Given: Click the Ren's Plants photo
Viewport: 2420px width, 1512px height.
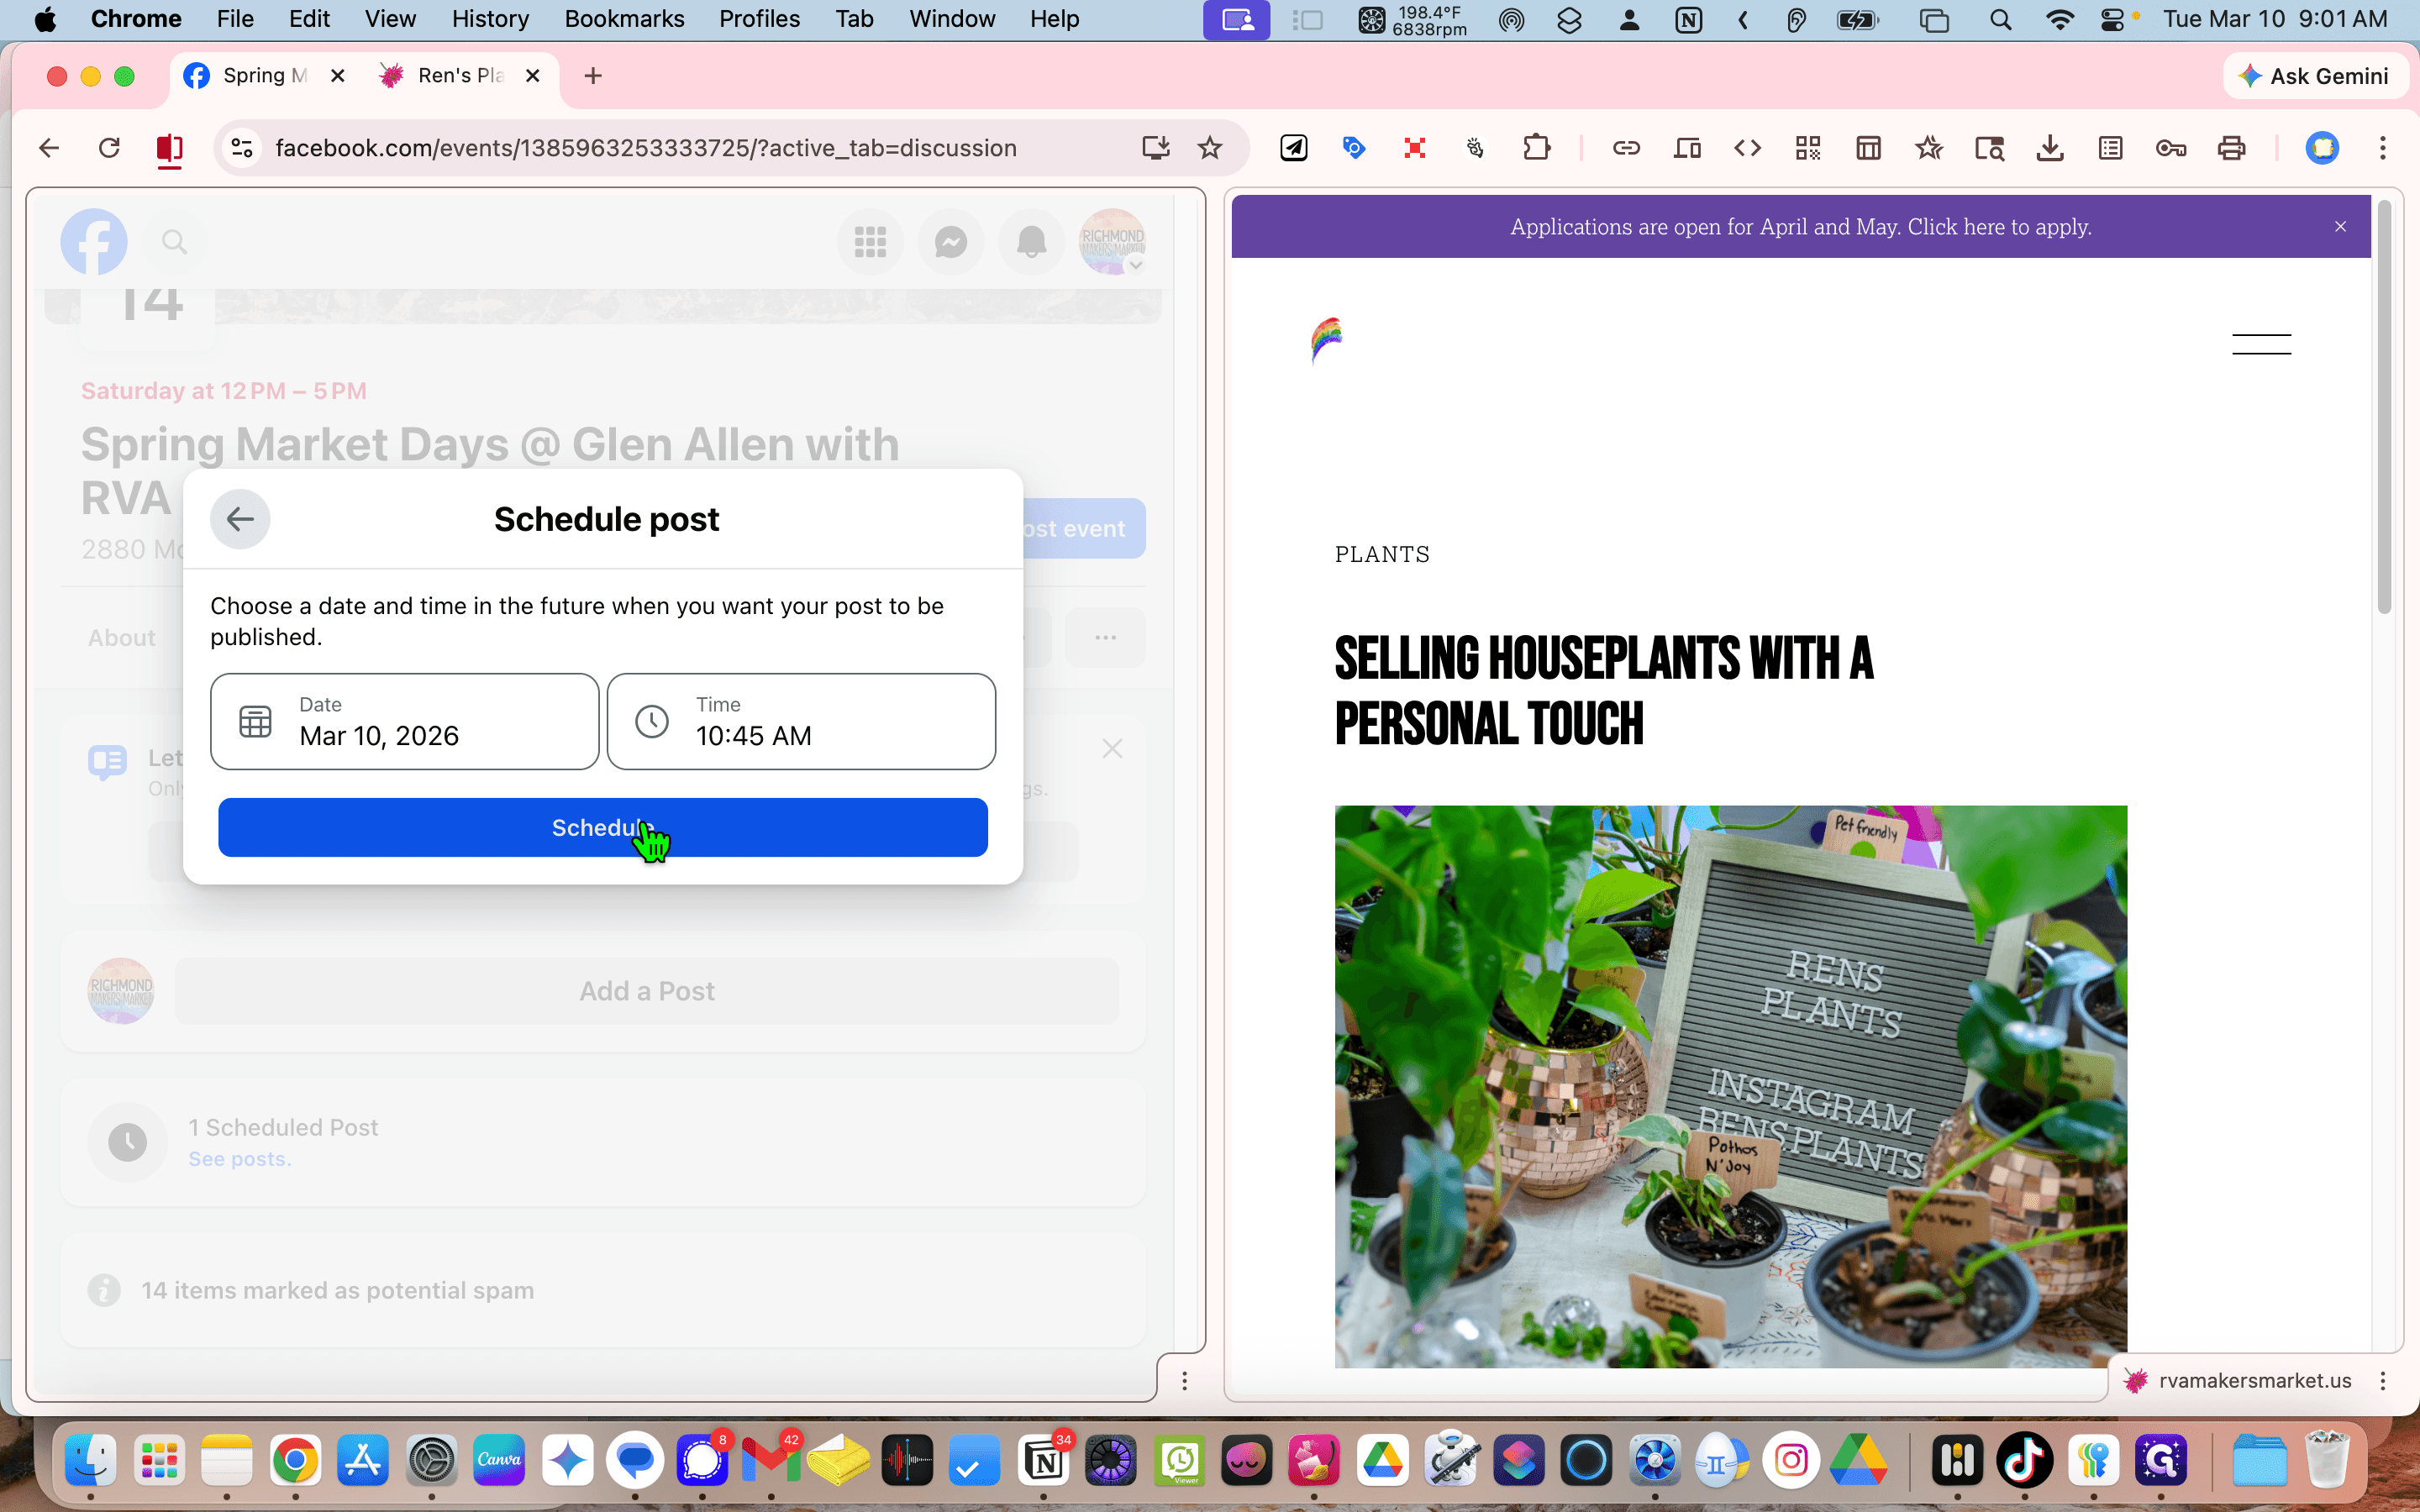Looking at the screenshot, I should [x=1730, y=1086].
